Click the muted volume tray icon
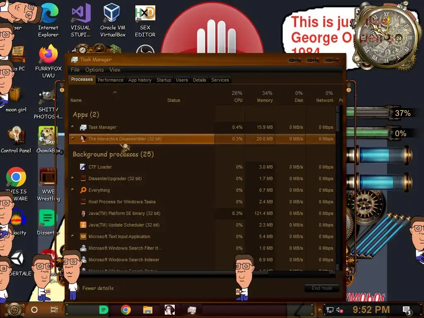 (x=340, y=310)
